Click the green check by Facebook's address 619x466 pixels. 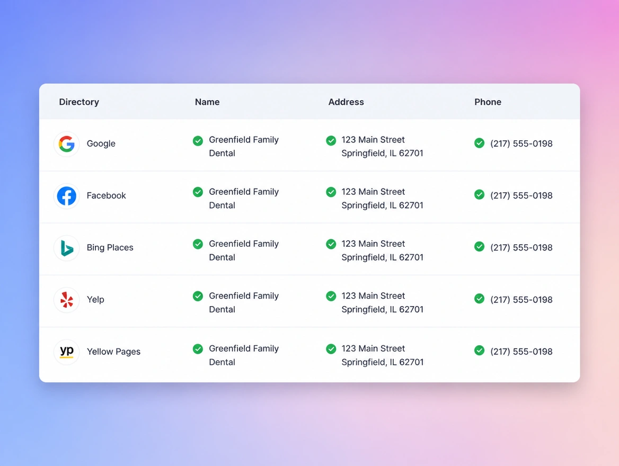click(331, 192)
